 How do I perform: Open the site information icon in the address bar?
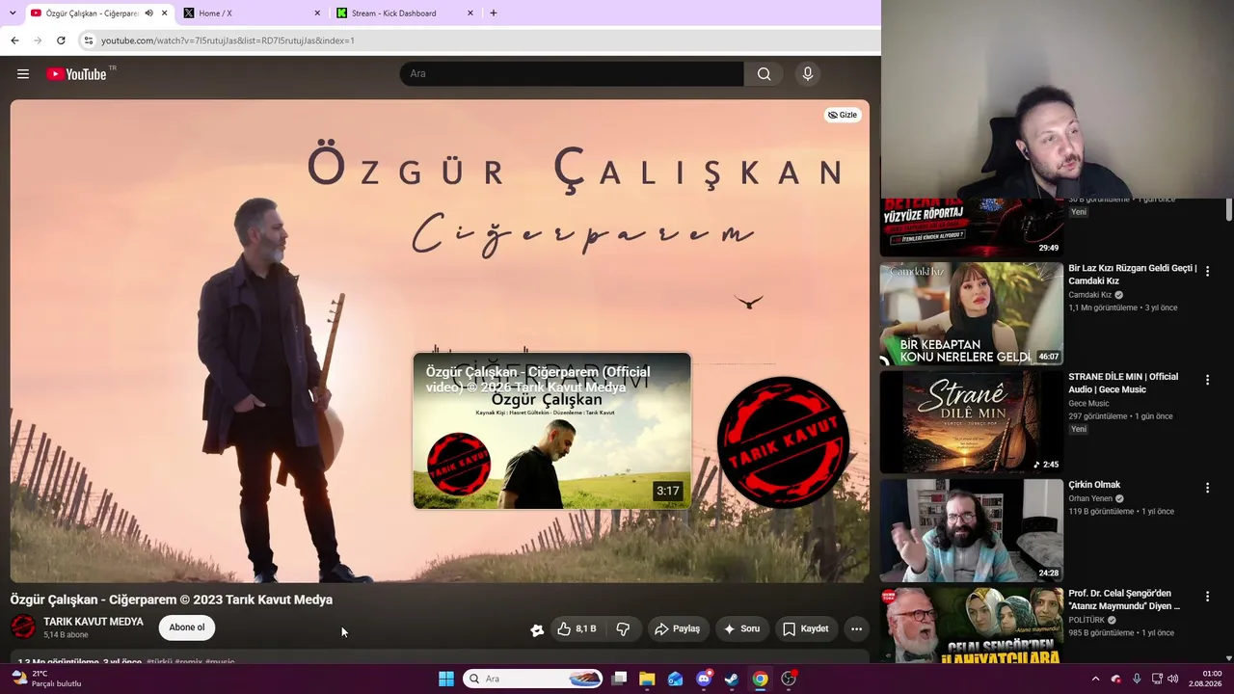click(88, 40)
